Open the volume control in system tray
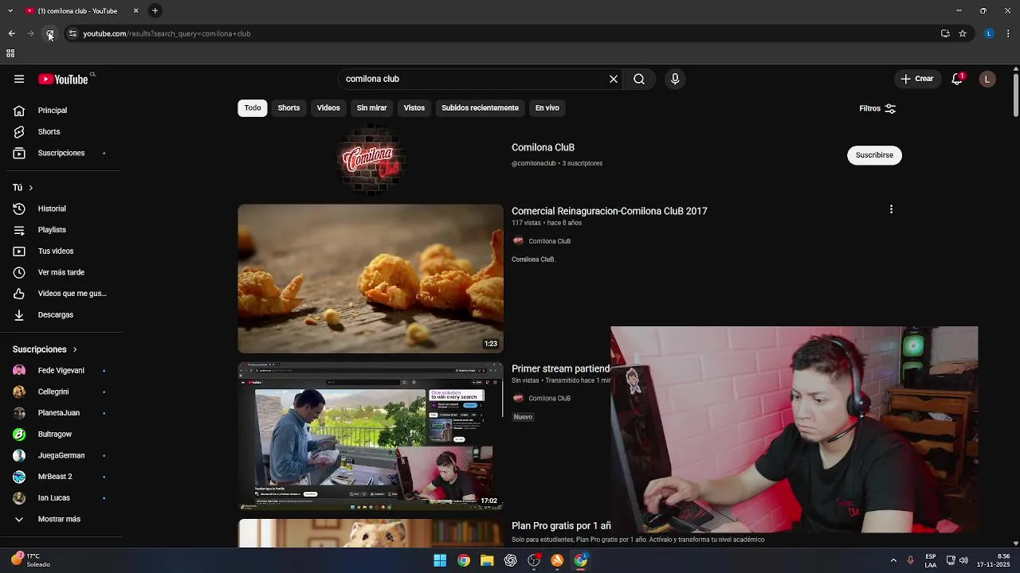The width and height of the screenshot is (1020, 573). (964, 560)
